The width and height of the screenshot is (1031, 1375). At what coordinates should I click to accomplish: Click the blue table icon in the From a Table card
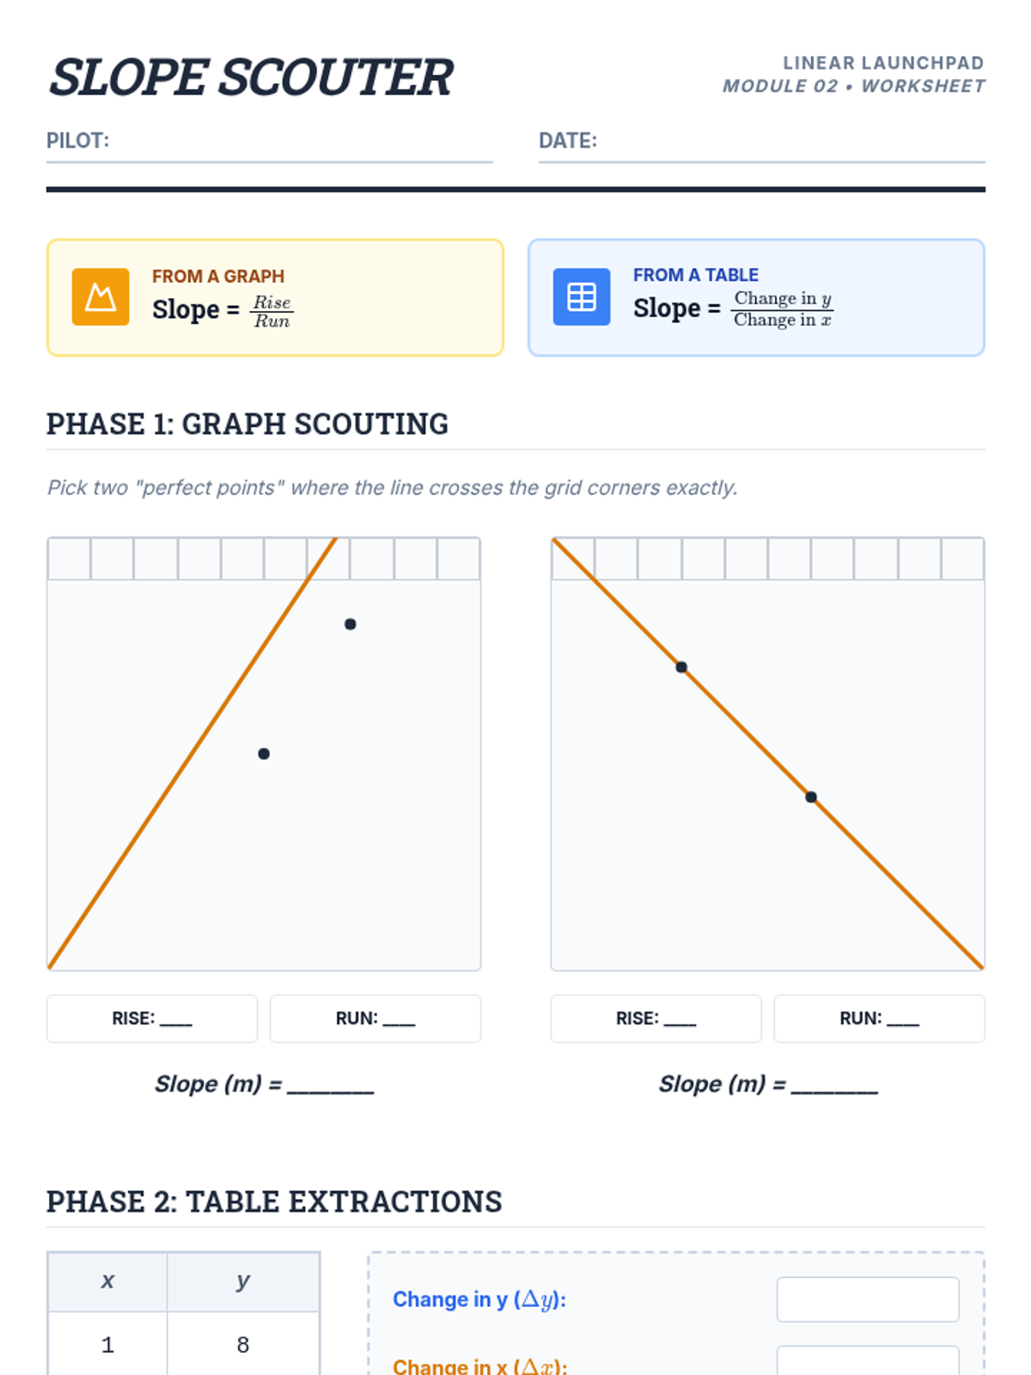[582, 297]
